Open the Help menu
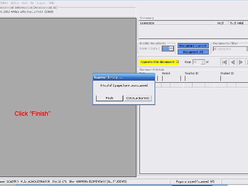Image resolution: width=248 pixels, height=186 pixels. click(x=51, y=3)
